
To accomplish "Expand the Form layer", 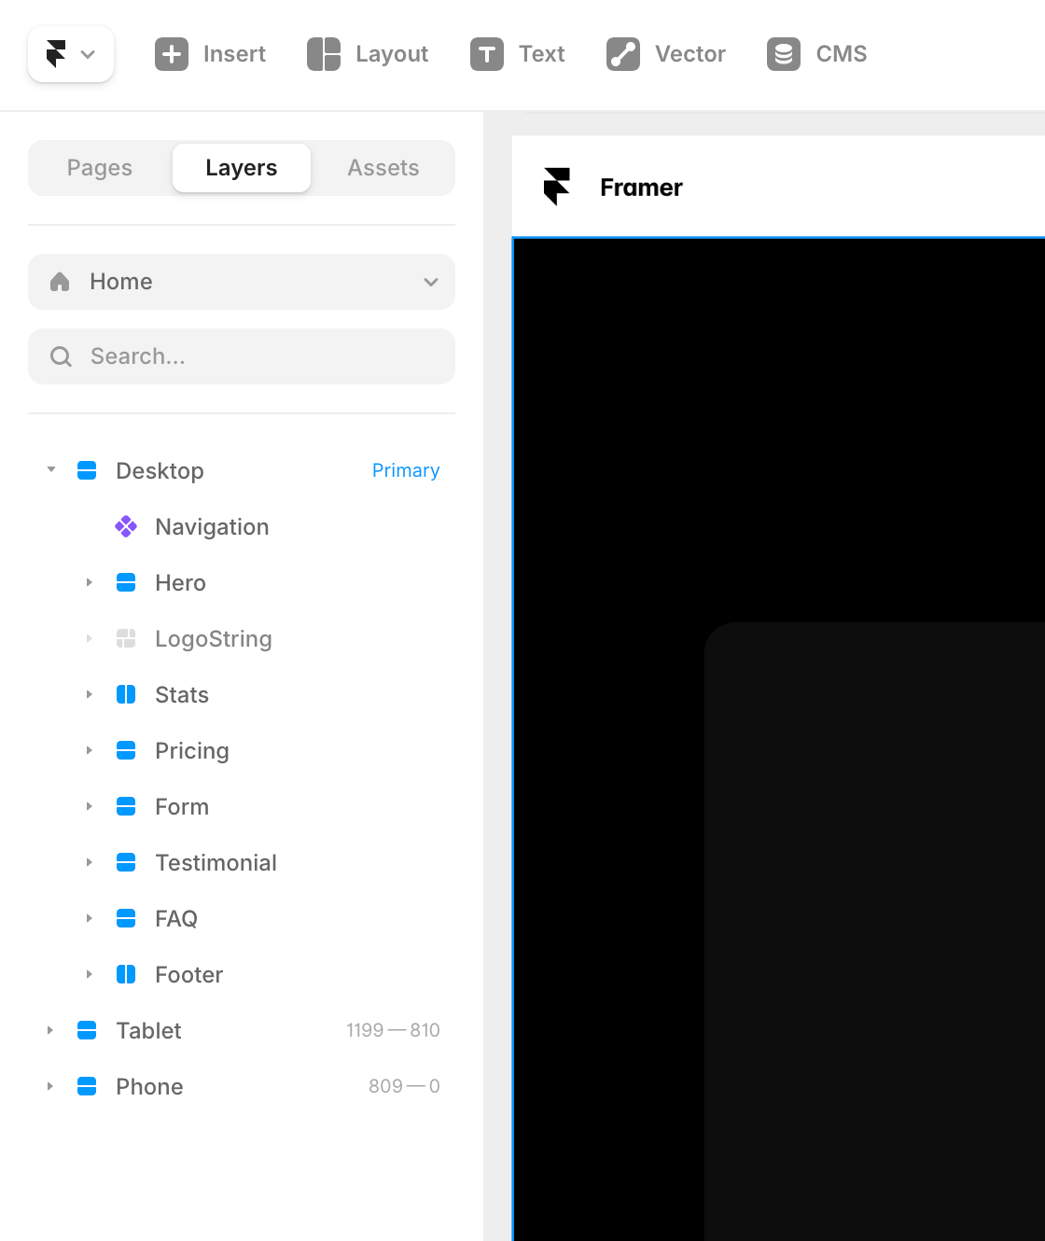I will [x=90, y=806].
